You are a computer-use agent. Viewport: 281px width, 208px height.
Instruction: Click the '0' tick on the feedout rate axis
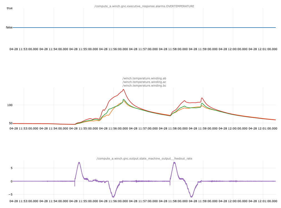click(x=11, y=181)
